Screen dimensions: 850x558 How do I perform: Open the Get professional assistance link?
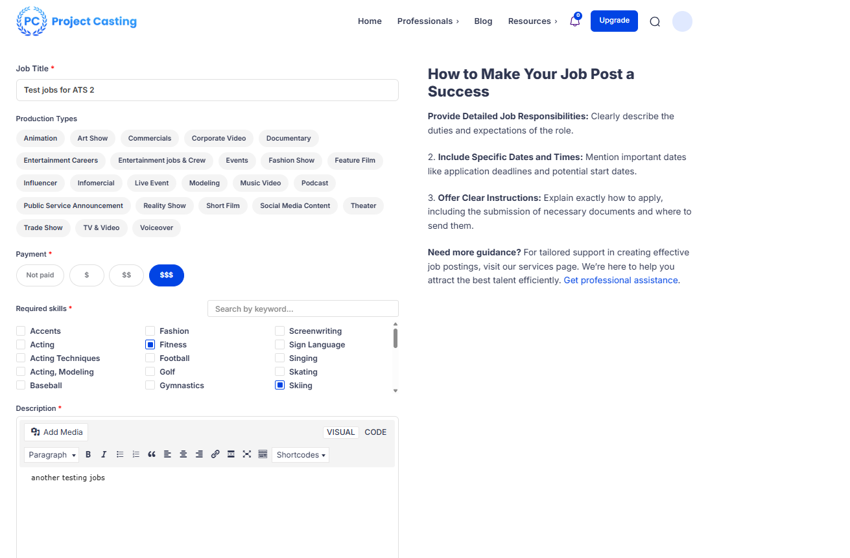[x=620, y=281]
